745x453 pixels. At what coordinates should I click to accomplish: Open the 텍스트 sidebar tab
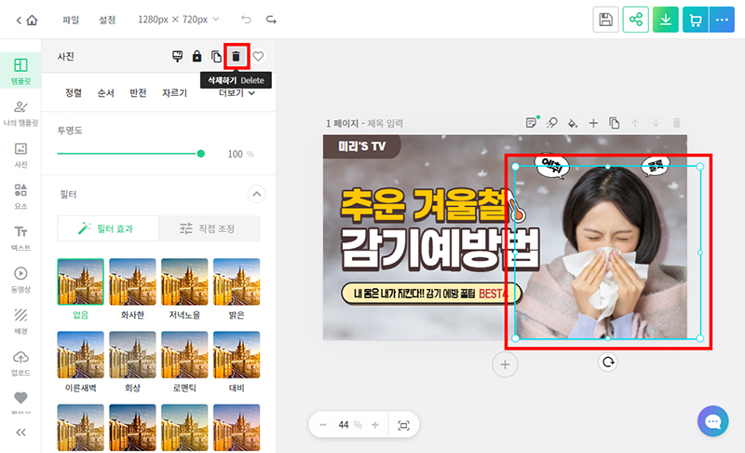20,238
